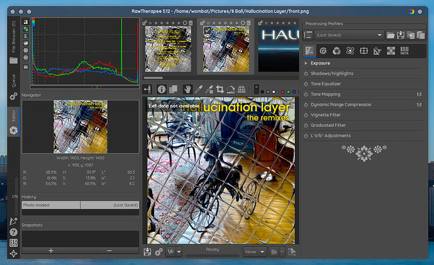
Task: Select the lockable color picker tool
Action: coord(209,89)
